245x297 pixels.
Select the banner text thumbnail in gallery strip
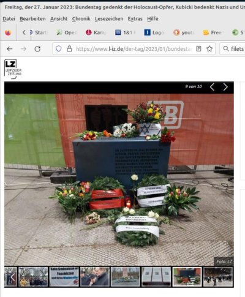[64, 277]
